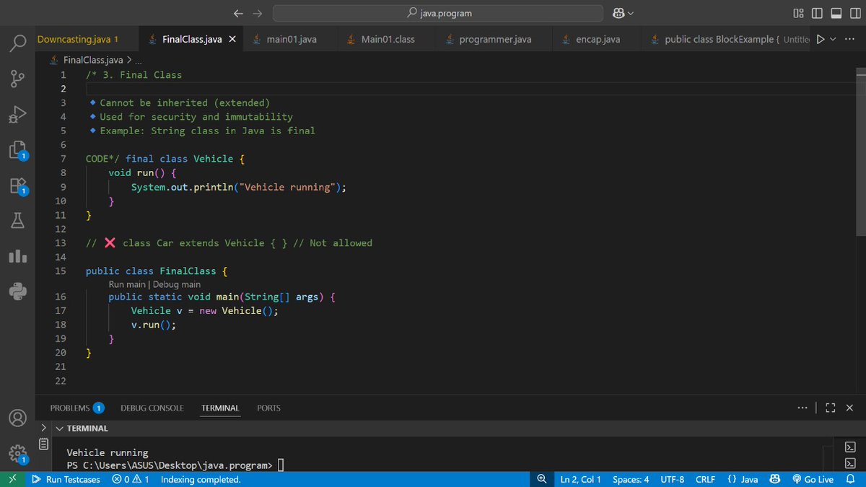Click the zoom magnifier status icon
This screenshot has height=487, width=866.
(543, 479)
